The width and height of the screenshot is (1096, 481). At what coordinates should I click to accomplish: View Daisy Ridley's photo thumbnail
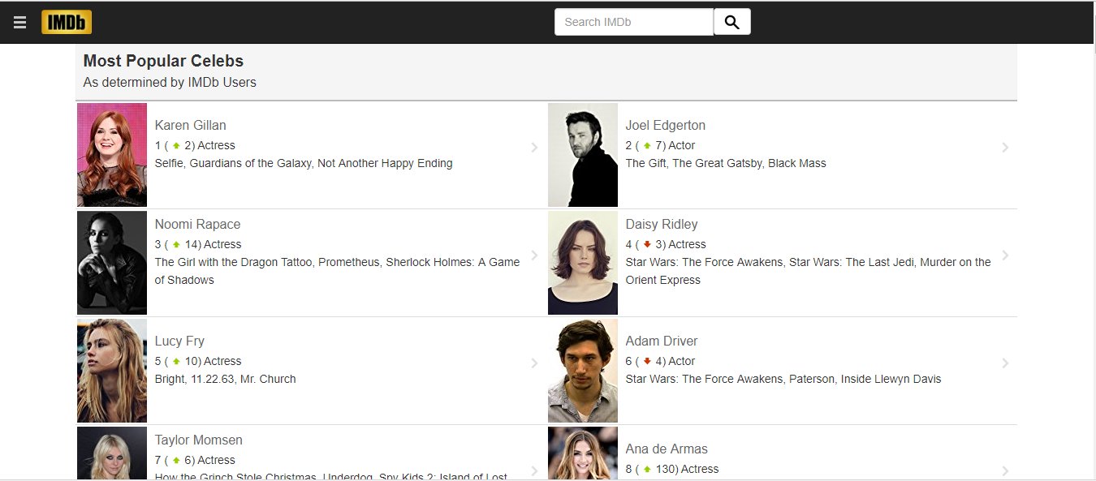point(583,263)
